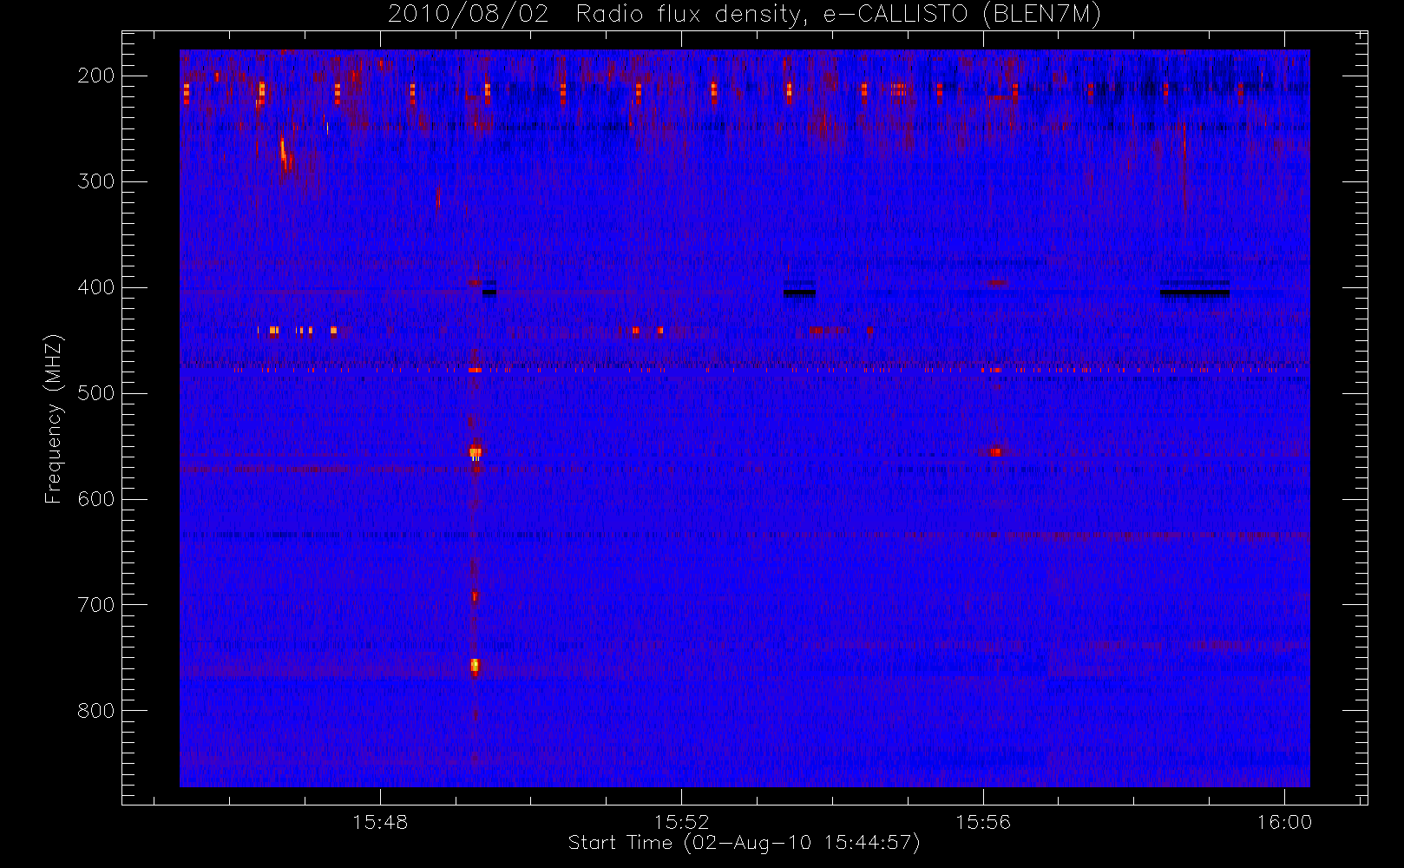Select the 700 frequency tick label
Image resolution: width=1404 pixels, height=868 pixels.
coord(96,605)
